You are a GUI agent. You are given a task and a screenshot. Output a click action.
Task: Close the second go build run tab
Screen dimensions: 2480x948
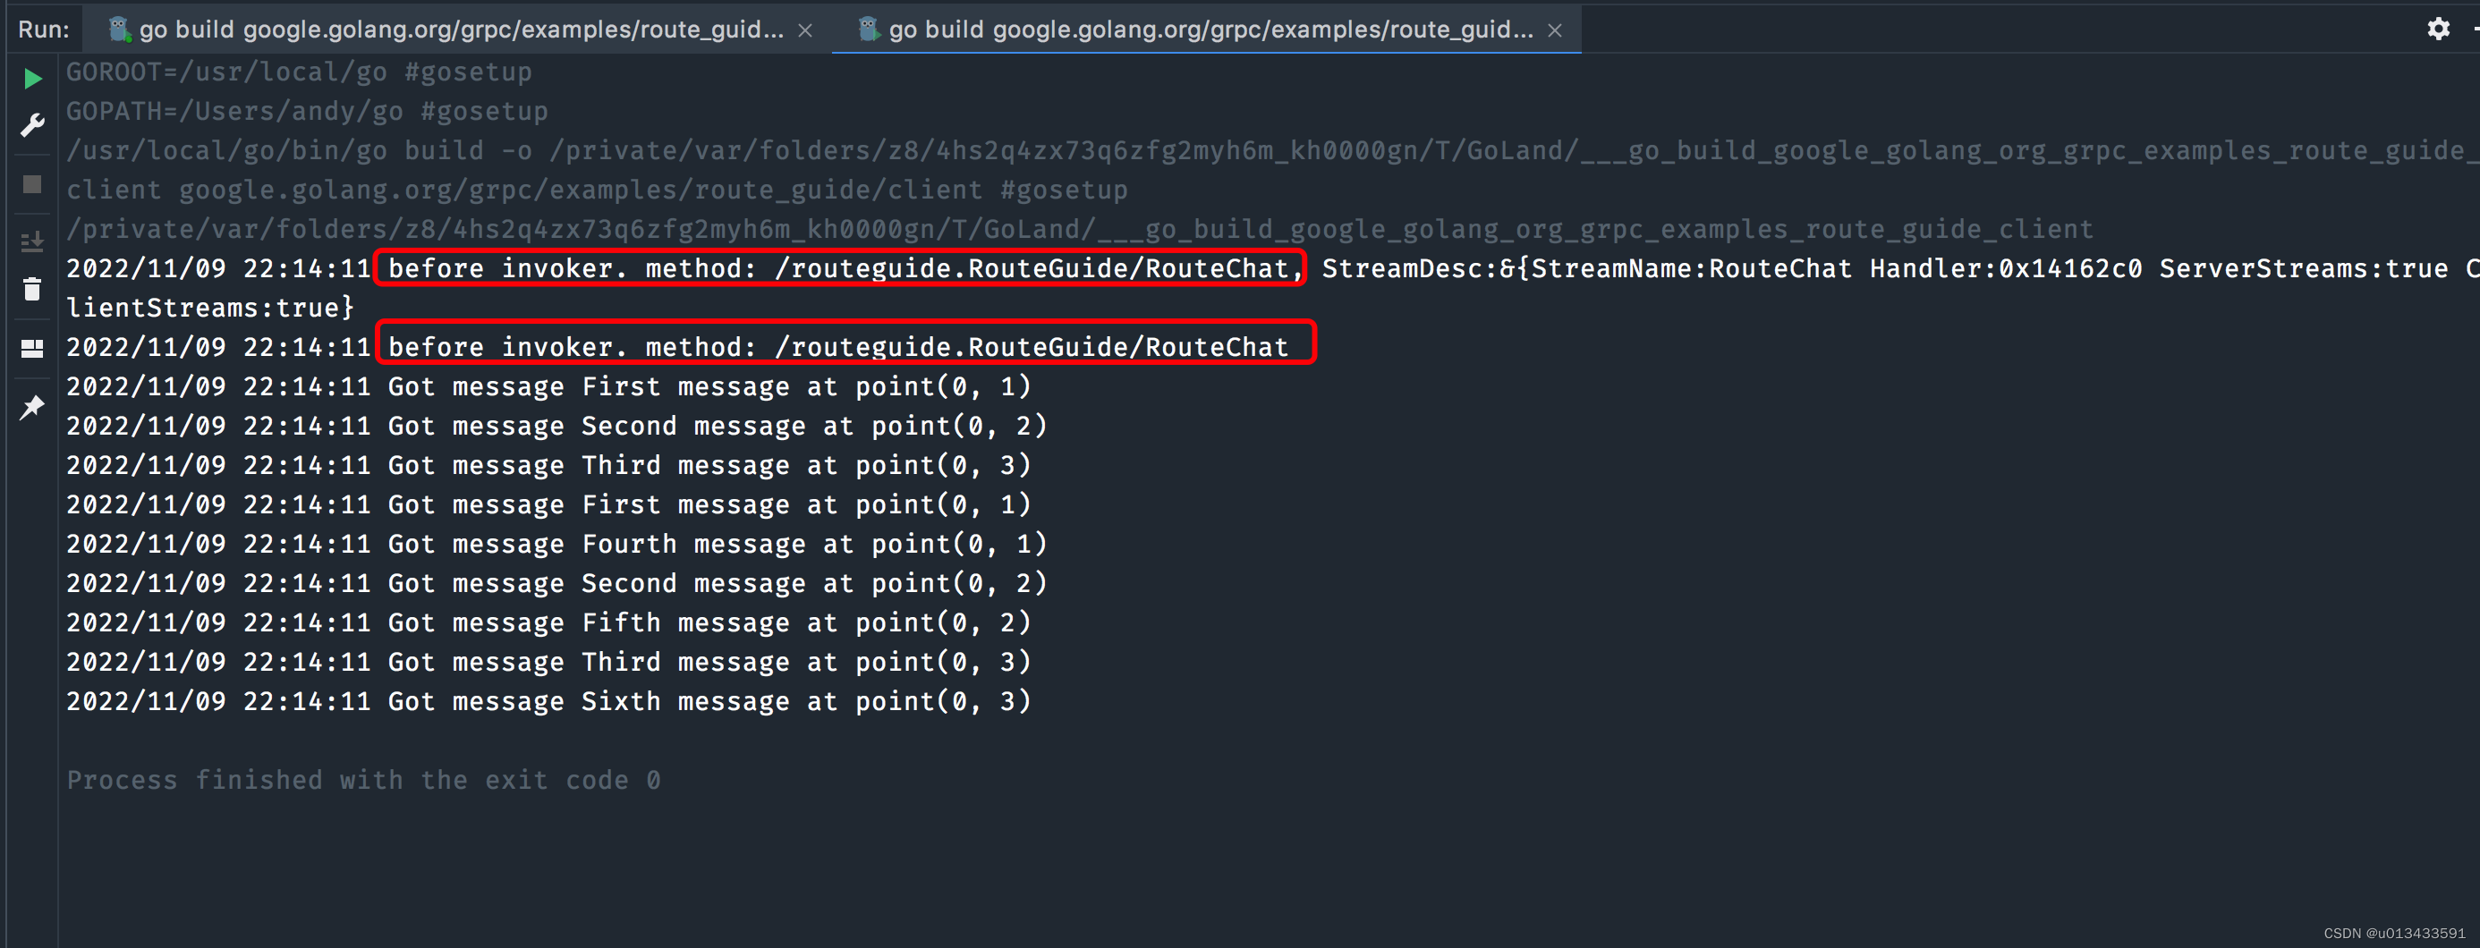1555,29
